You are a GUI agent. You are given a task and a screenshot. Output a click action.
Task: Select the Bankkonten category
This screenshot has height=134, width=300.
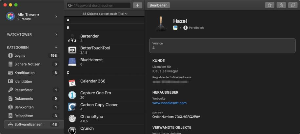tap(34, 107)
